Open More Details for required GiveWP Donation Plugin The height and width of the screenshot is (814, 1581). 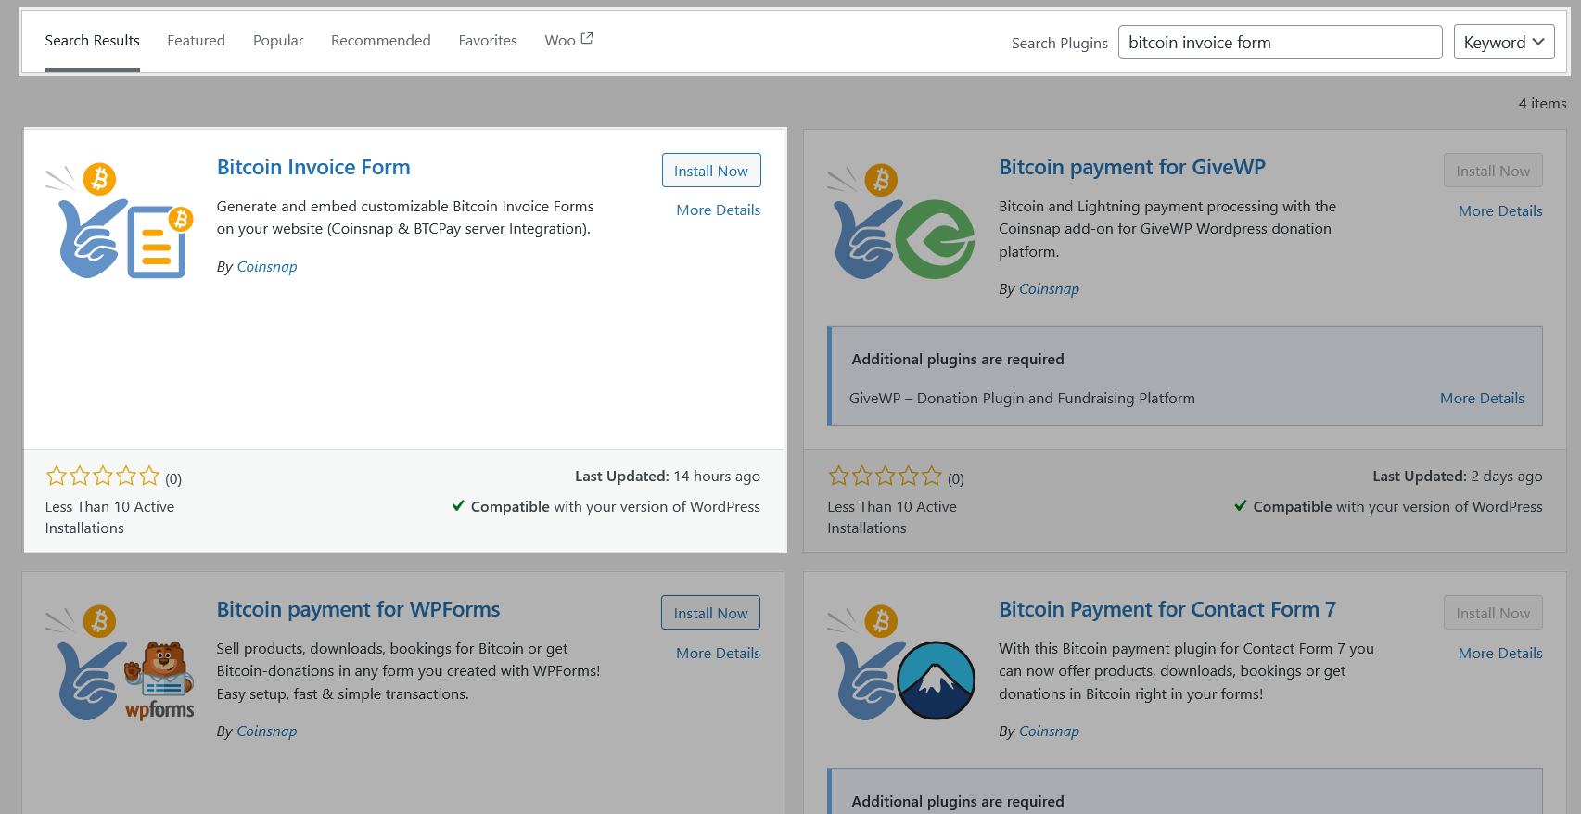click(x=1482, y=399)
